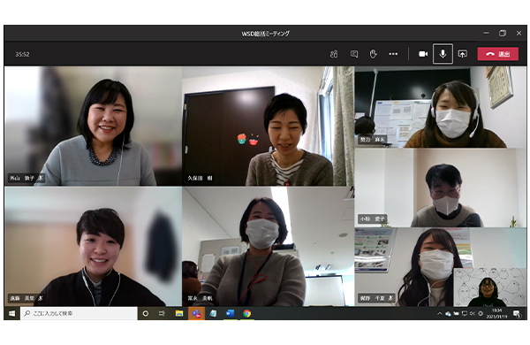Open Task View on the taskbar

[162, 313]
